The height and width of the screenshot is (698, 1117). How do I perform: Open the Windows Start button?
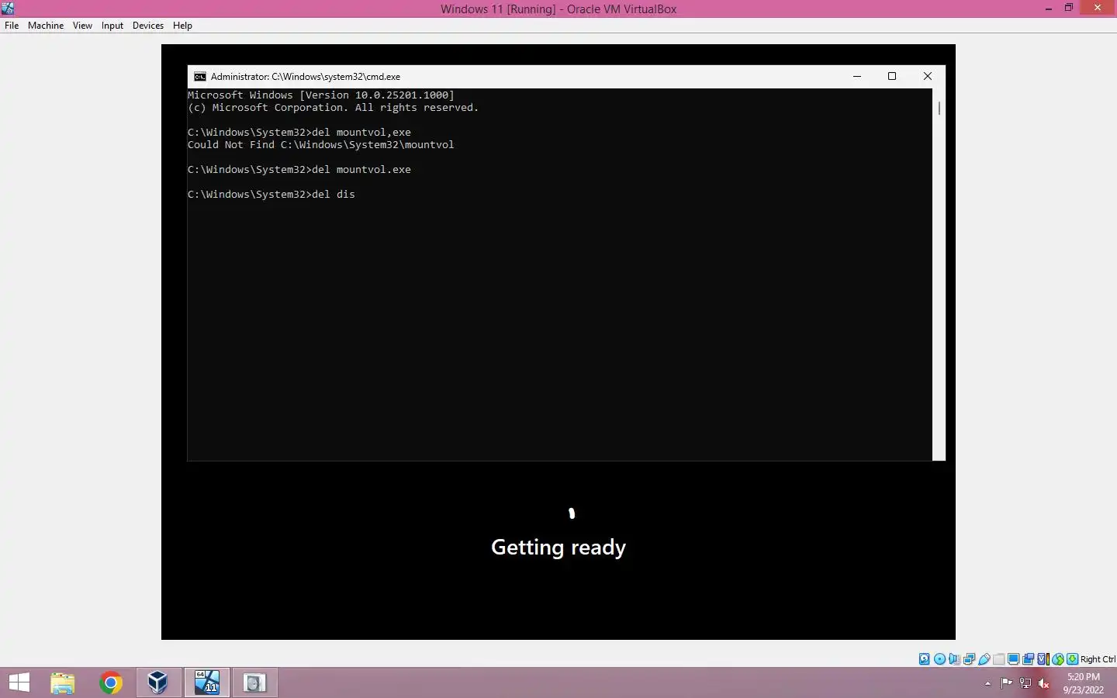coord(19,682)
